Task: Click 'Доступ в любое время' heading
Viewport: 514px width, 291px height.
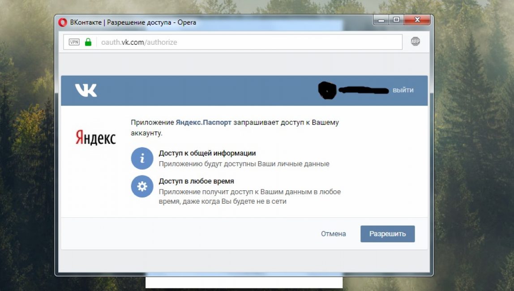Action: pos(197,181)
